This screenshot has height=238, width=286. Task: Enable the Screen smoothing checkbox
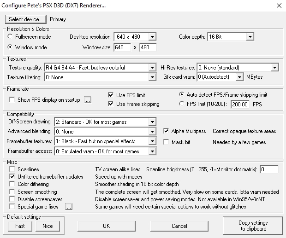[x=12, y=192]
